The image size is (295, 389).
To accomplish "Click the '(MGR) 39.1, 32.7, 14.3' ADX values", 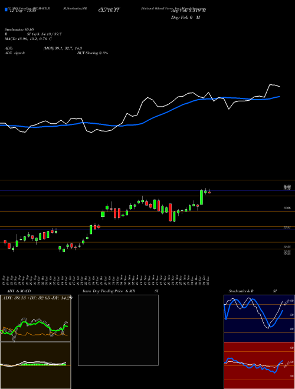I will point(63,48).
